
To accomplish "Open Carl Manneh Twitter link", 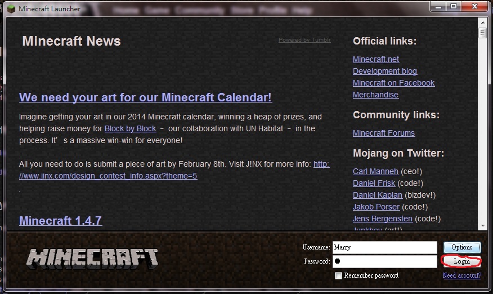I will [x=376, y=171].
